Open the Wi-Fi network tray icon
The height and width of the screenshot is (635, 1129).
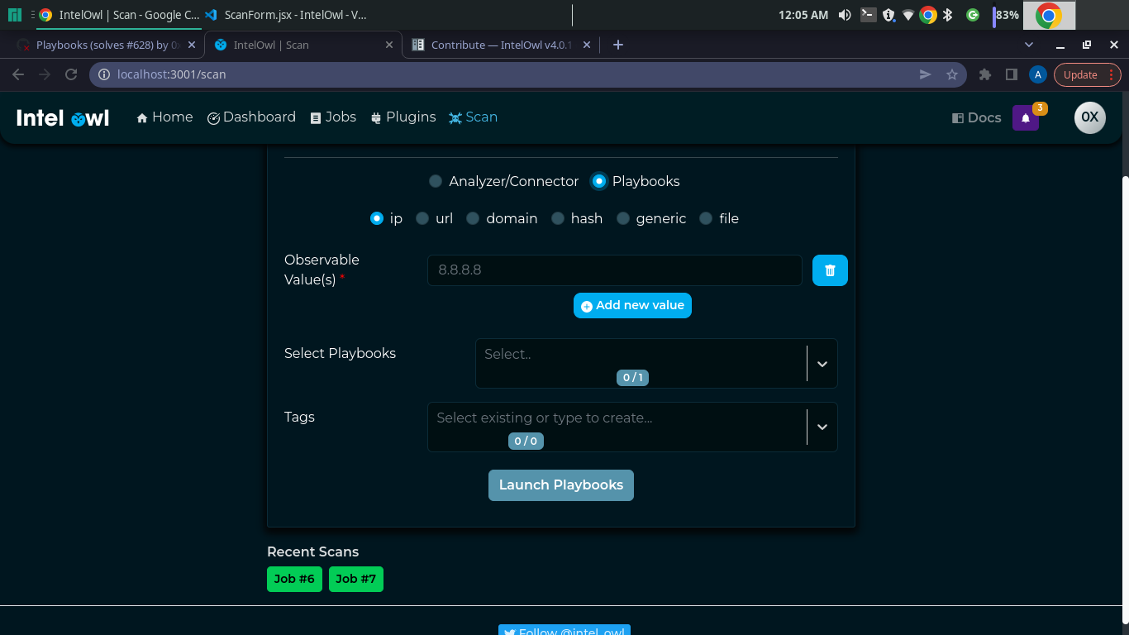pos(908,15)
